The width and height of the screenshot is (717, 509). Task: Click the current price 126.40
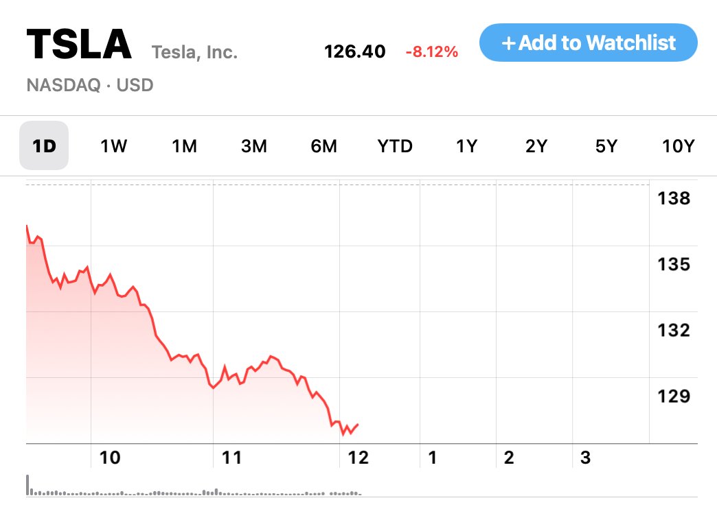coord(355,51)
